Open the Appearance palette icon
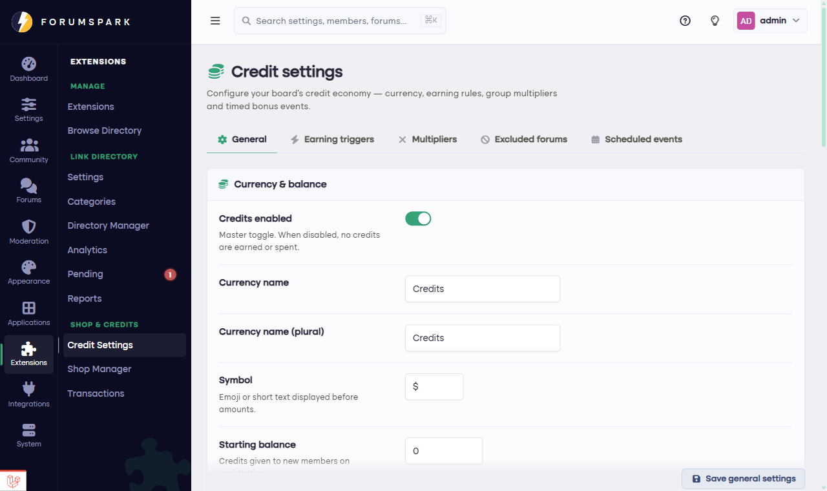 28,267
